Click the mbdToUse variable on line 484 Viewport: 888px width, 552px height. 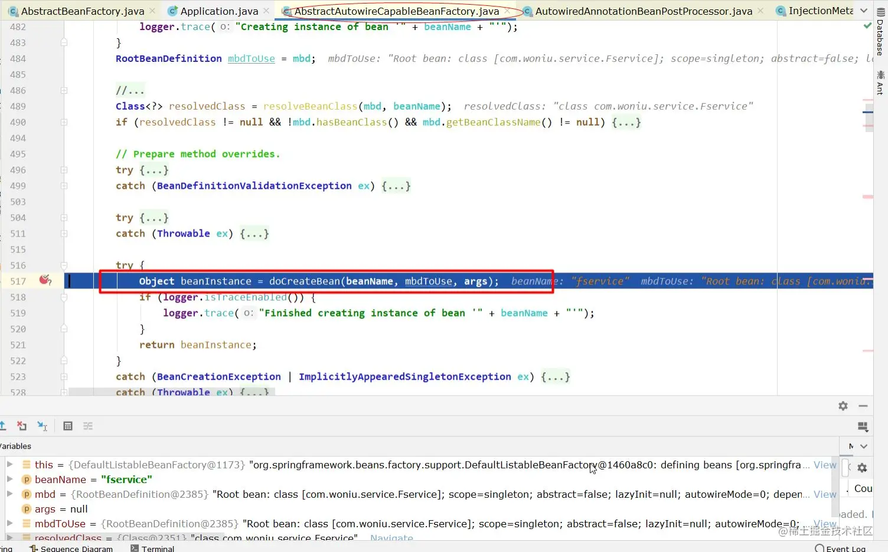(x=252, y=58)
